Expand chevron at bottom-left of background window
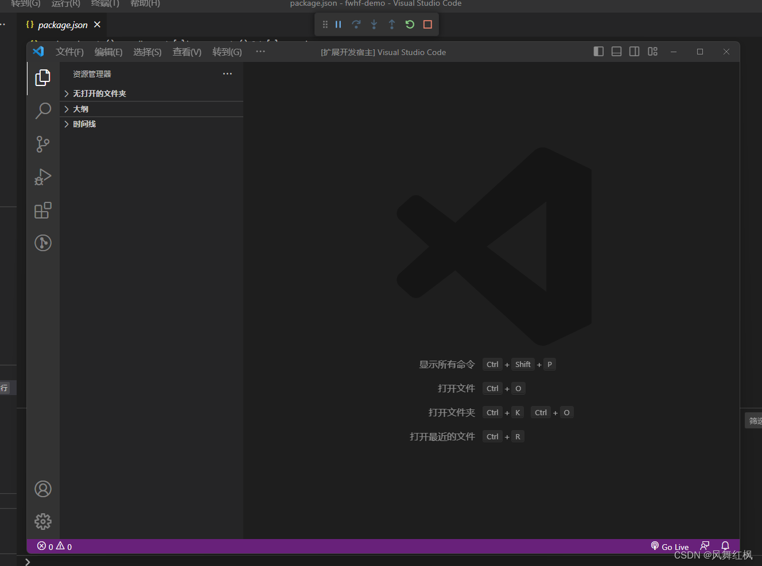This screenshot has width=762, height=566. tap(28, 562)
